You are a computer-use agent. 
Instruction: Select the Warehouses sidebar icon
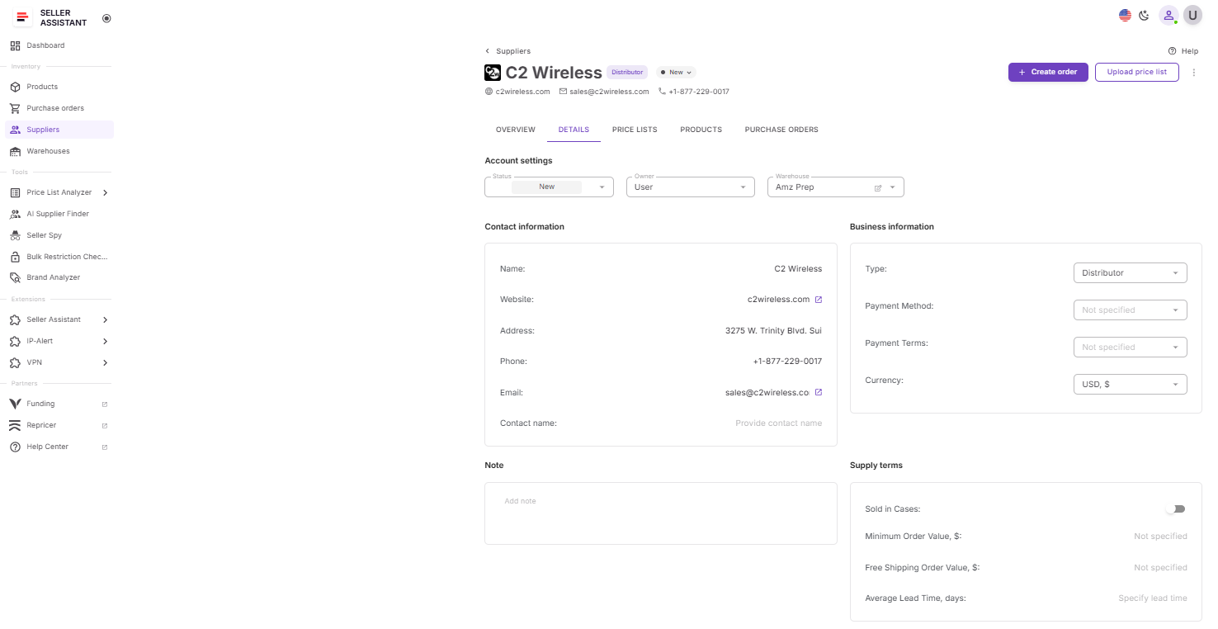tap(17, 151)
